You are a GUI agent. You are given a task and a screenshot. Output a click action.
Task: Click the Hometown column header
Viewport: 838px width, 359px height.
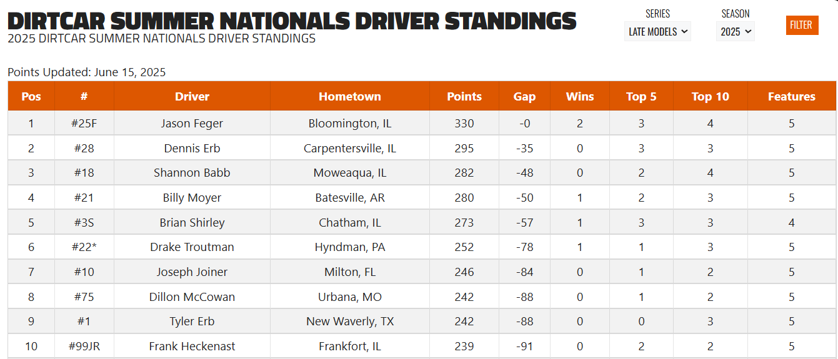[350, 96]
